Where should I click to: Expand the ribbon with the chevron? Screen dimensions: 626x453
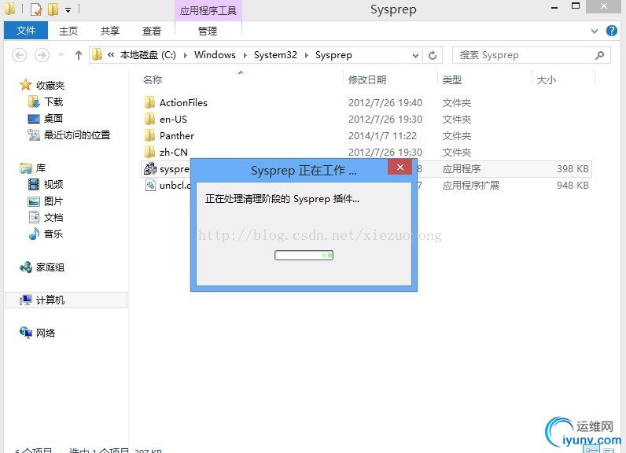click(595, 31)
